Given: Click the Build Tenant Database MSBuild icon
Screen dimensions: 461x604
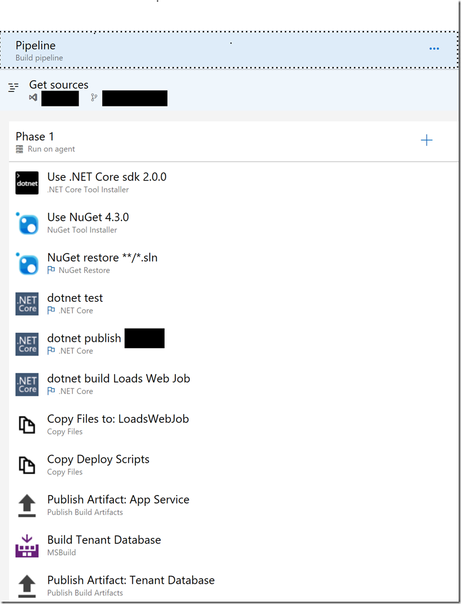Looking at the screenshot, I should 27,546.
